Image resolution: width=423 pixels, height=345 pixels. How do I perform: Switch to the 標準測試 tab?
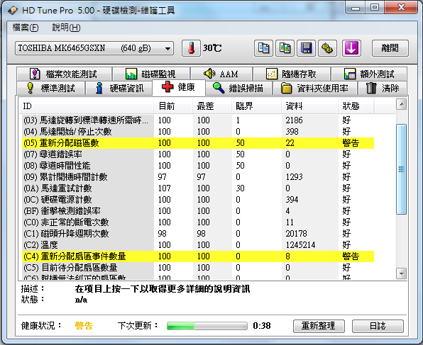(x=50, y=88)
